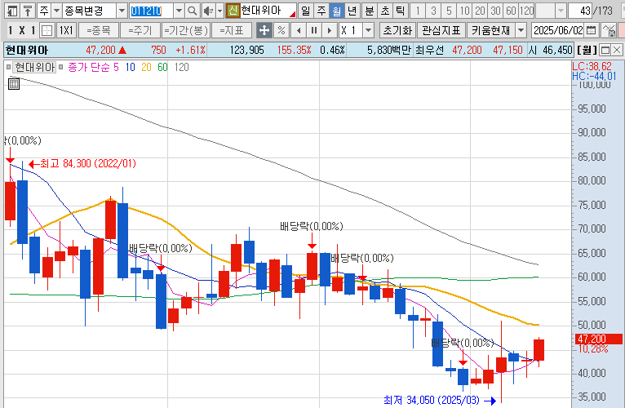Toggle the =기간(봉) sync button
This screenshot has height=408, width=625.
point(186,30)
